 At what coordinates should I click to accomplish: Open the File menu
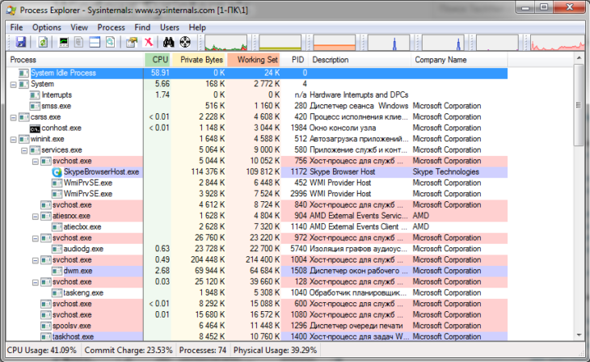[x=16, y=27]
